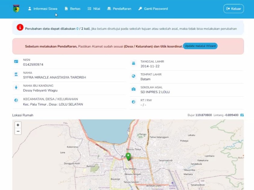Click the red info alert icon
Image resolution: width=254 pixels, height=190 pixels.
[20, 27]
